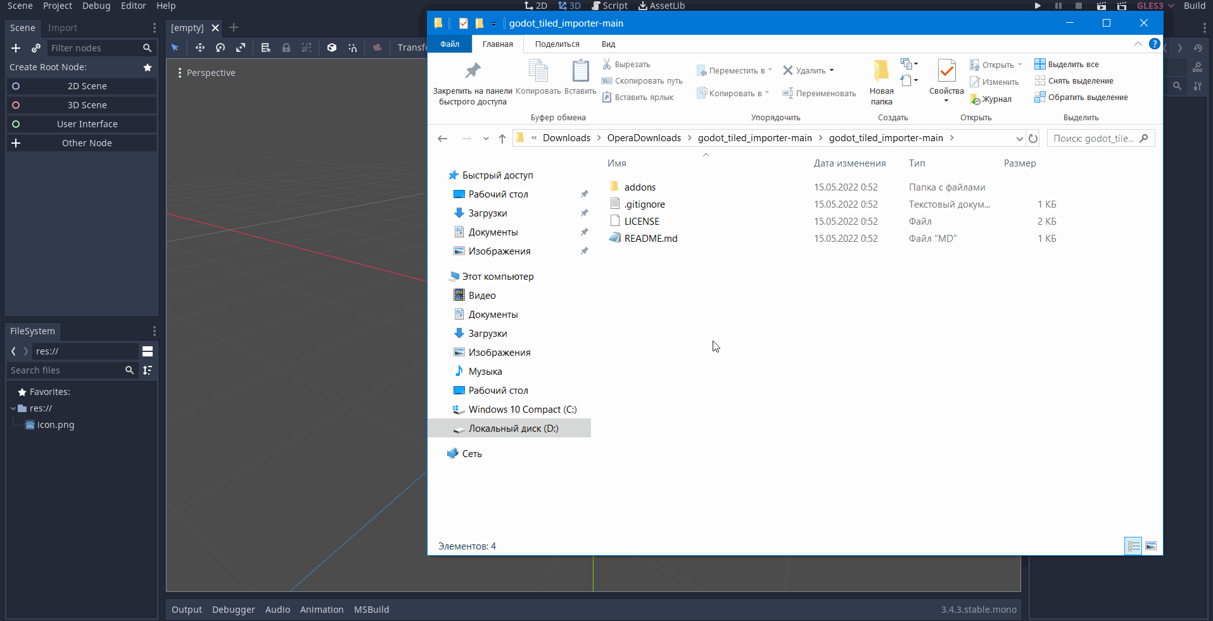Collapse the res:// tree folder
This screenshot has height=621, width=1213.
(x=13, y=408)
